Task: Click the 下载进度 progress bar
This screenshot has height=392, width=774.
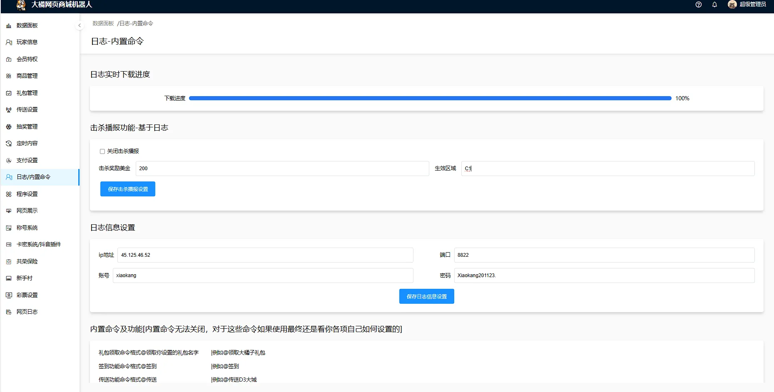Action: pos(430,99)
